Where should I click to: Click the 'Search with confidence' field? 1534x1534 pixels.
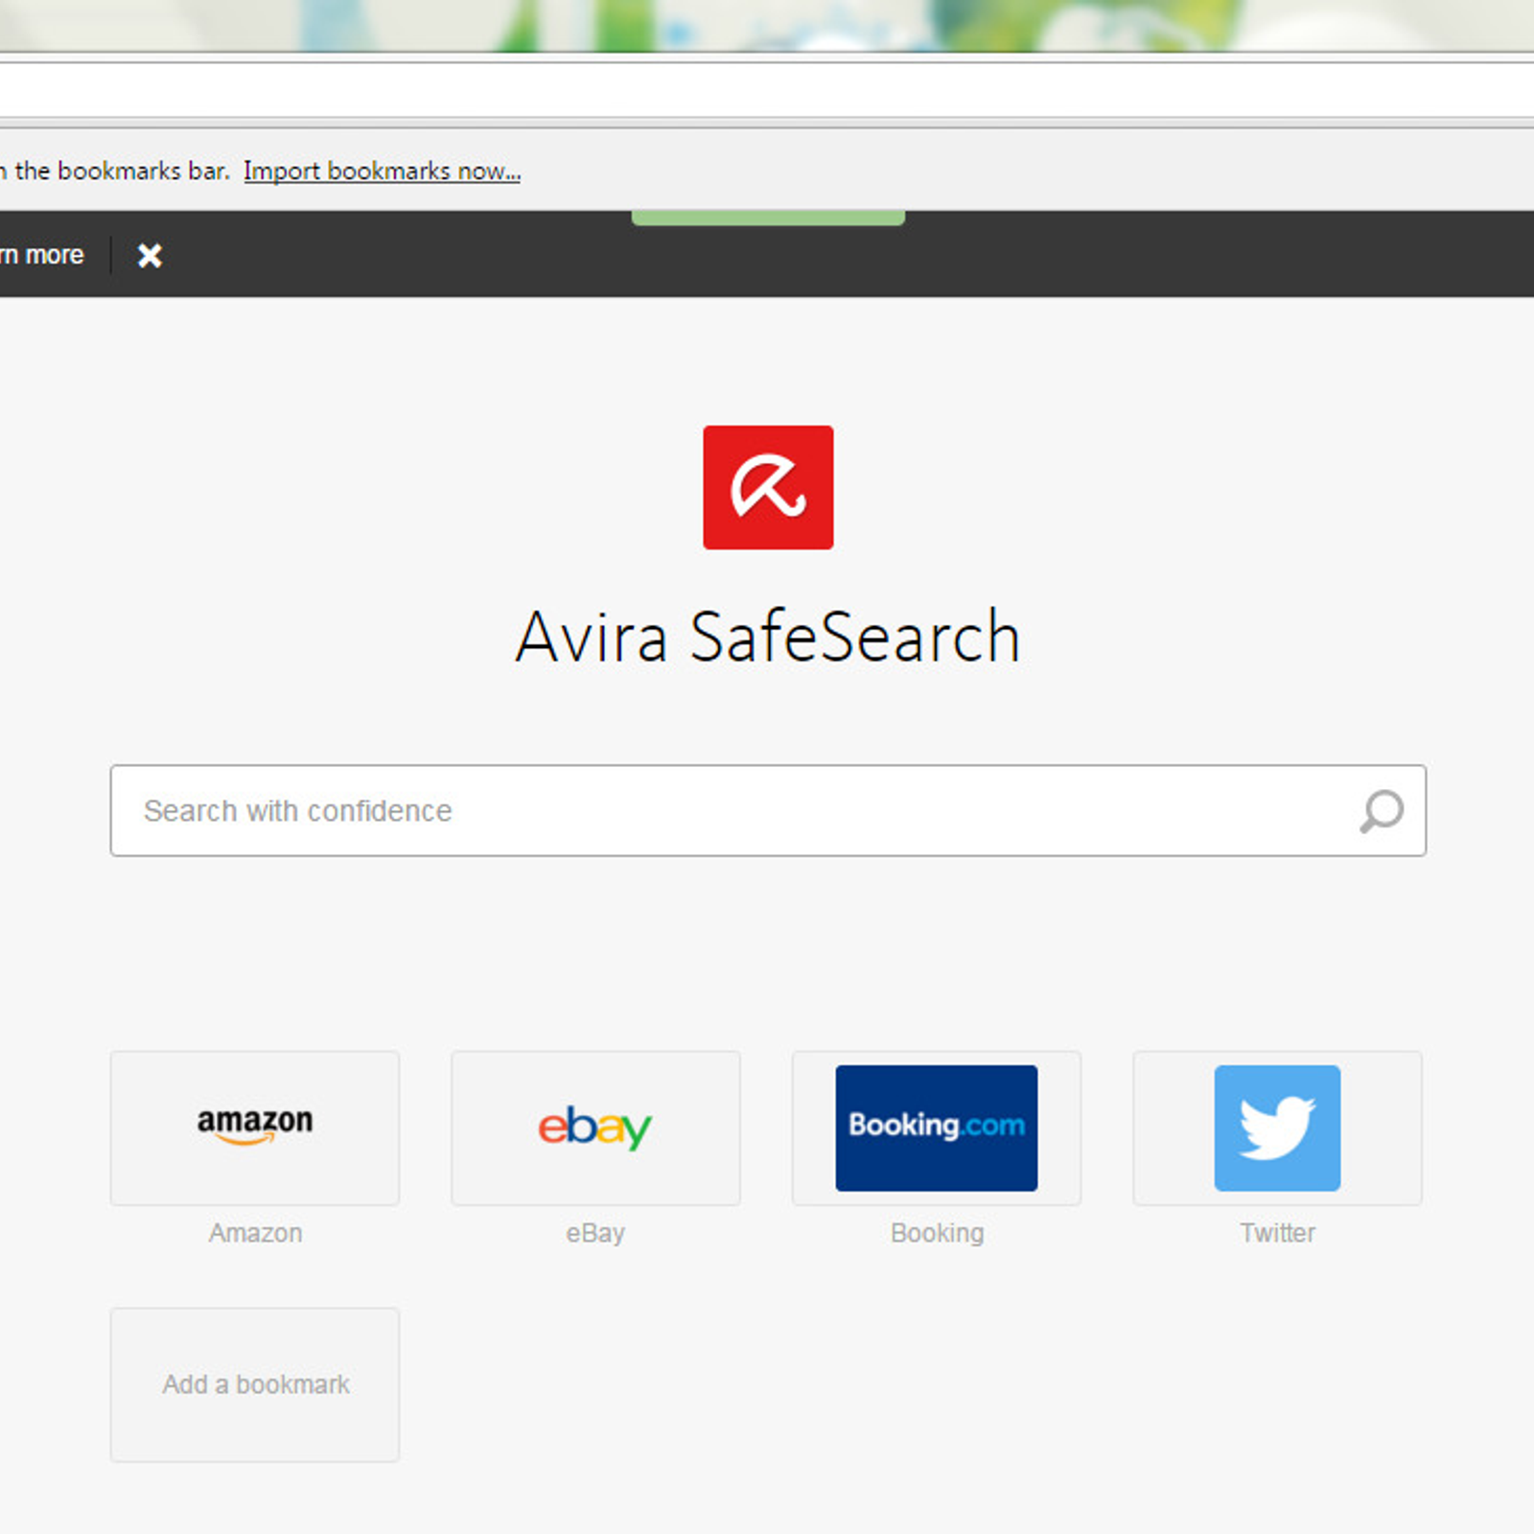(x=768, y=810)
